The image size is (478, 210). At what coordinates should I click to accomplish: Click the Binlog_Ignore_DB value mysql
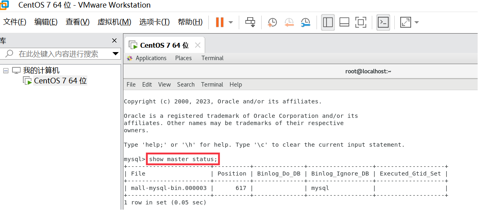click(320, 188)
